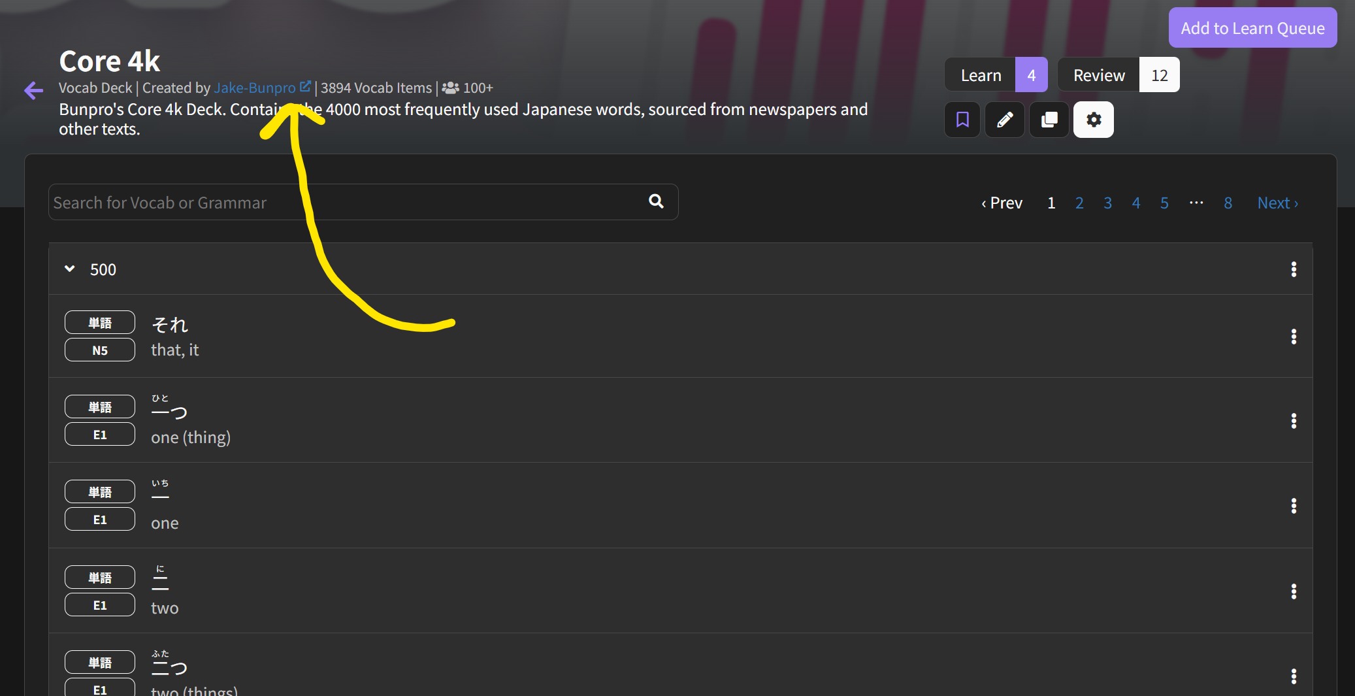
Task: Start Learn session with 4 items
Action: (996, 75)
